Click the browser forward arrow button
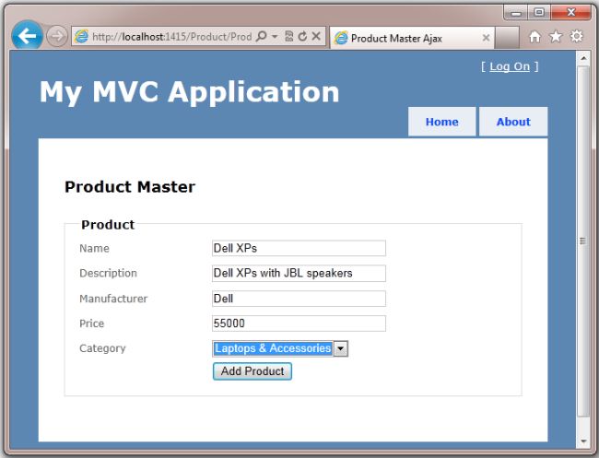 pyautogui.click(x=57, y=37)
